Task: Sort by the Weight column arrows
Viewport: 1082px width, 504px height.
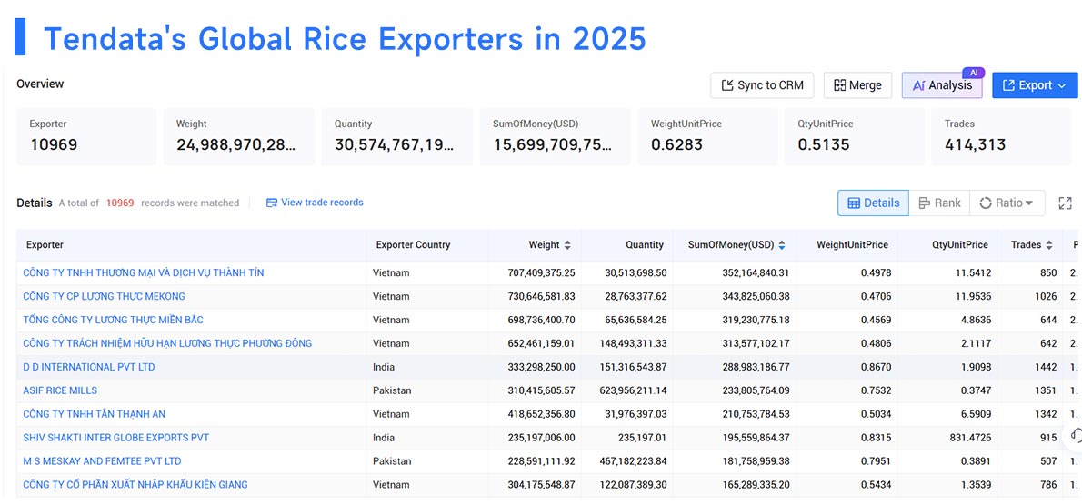Action: tap(568, 245)
